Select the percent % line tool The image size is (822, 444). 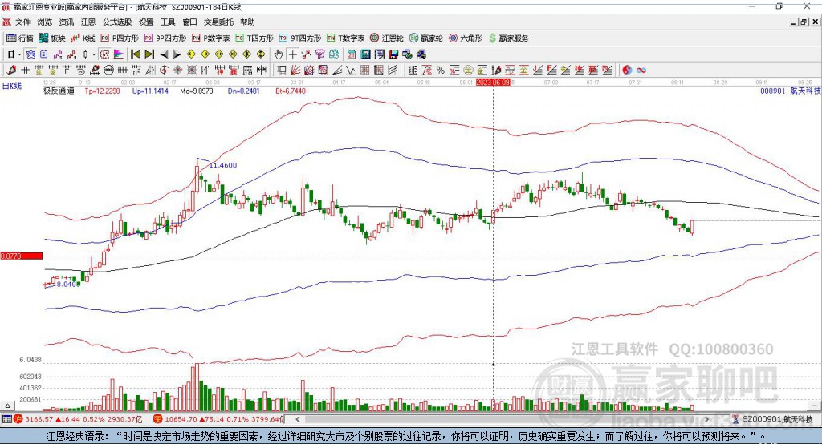coord(441,71)
